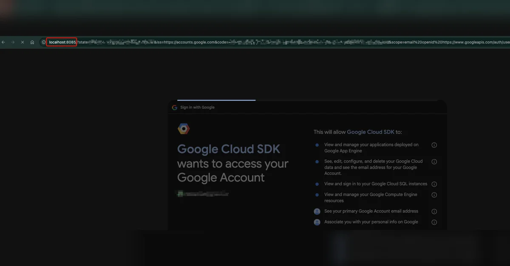Viewport: 510px width, 266px height.
Task: Show info for personal info association permission
Action: tap(434, 222)
